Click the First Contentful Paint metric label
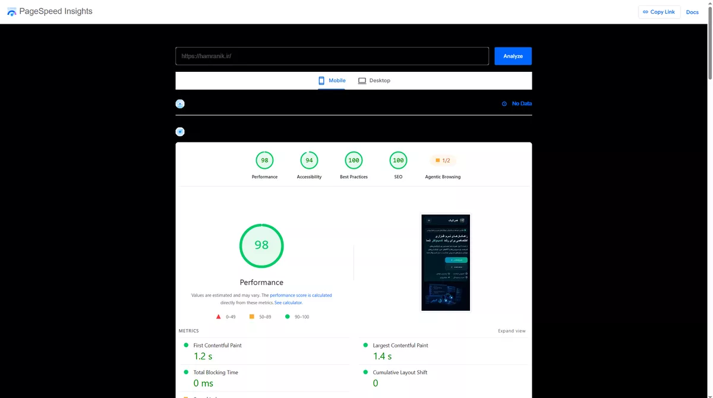This screenshot has width=713, height=398. [x=217, y=345]
